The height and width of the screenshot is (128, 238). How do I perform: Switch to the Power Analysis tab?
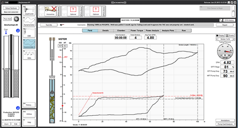[152, 31]
